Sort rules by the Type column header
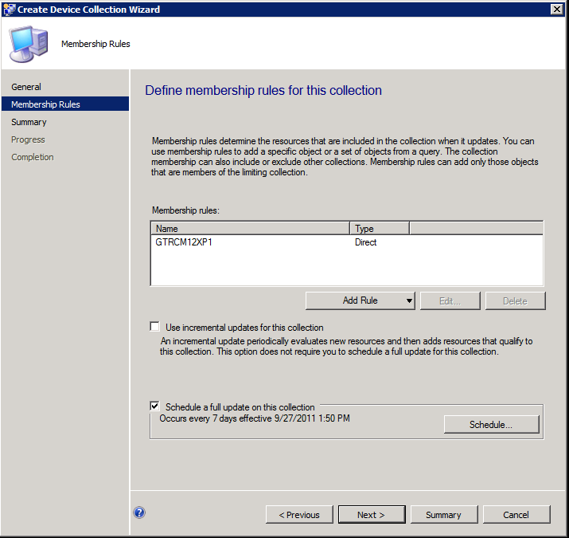Viewport: 569px width, 538px height. pos(380,228)
